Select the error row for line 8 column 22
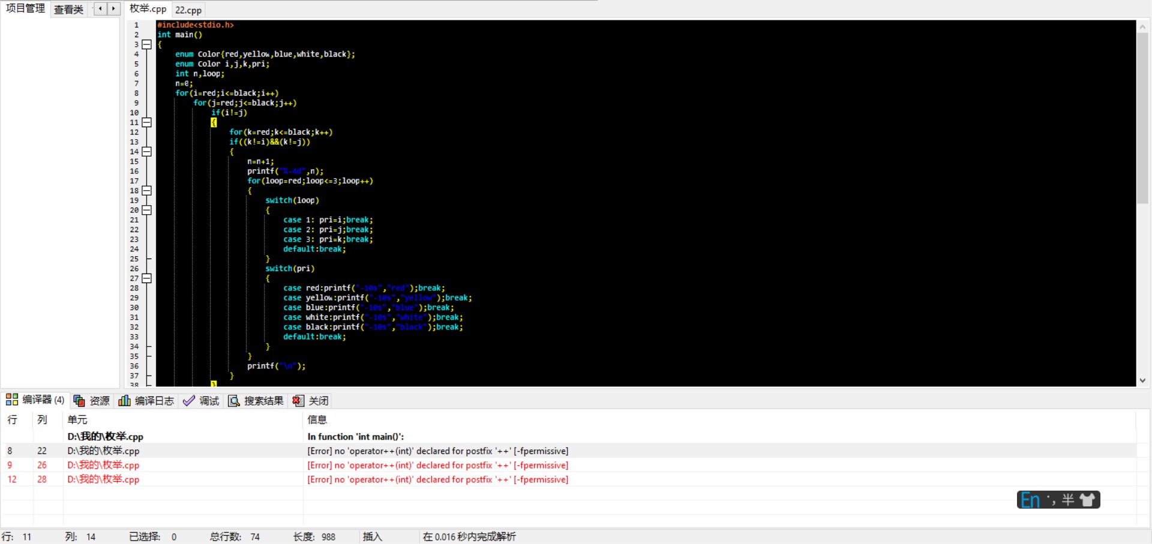This screenshot has width=1152, height=544. pos(568,450)
